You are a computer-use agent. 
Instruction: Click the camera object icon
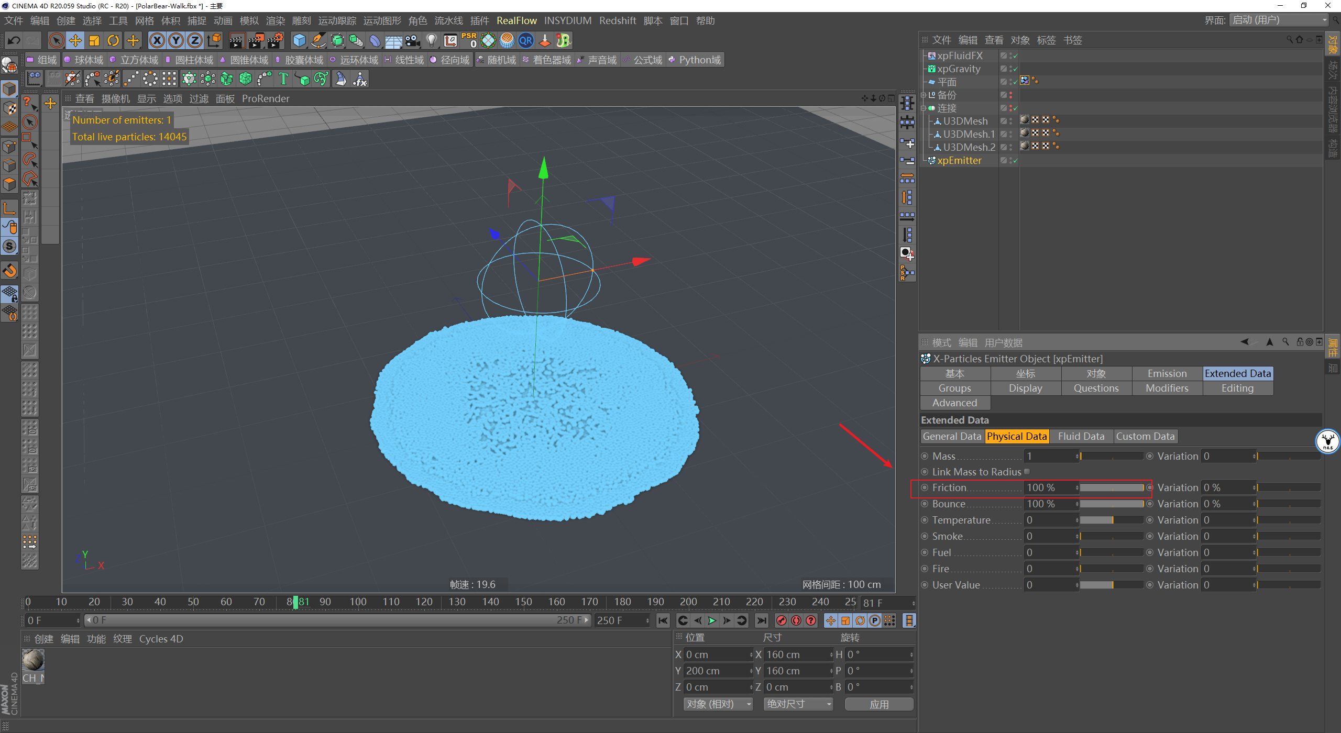[412, 40]
